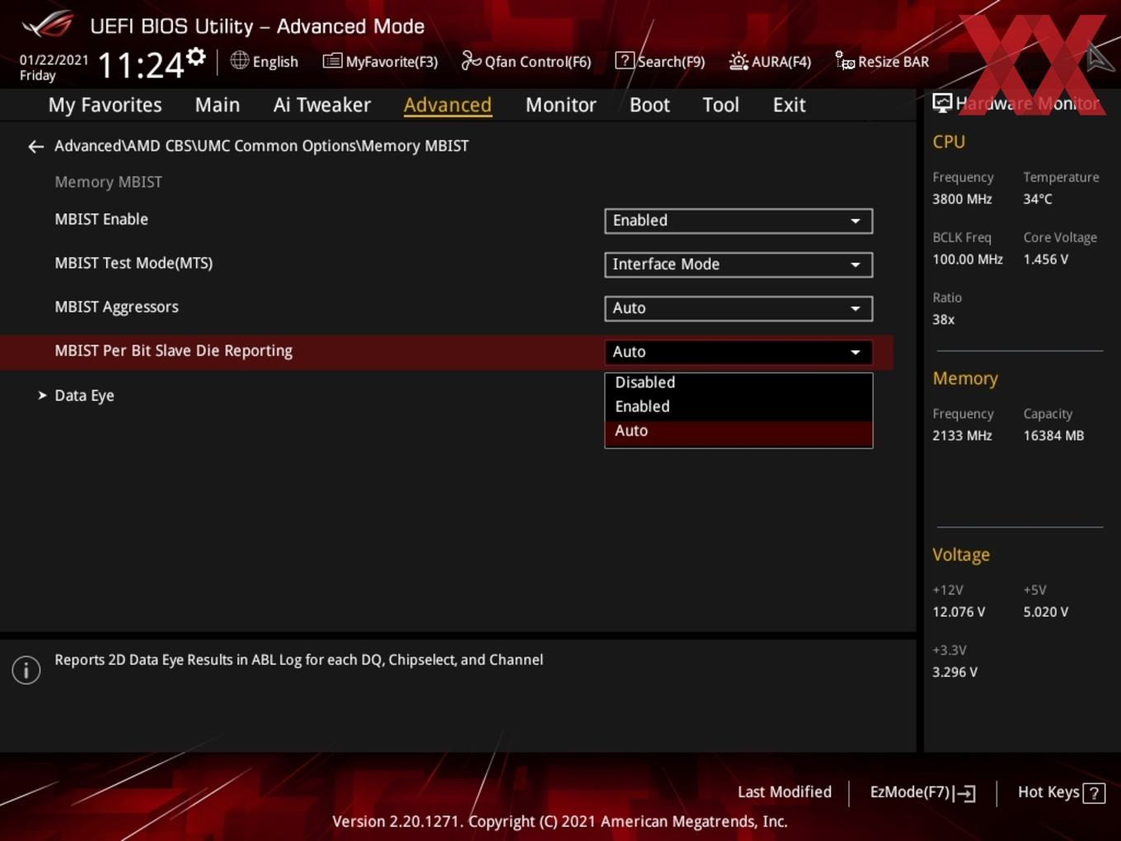The width and height of the screenshot is (1121, 841).
Task: Select the Advanced tab
Action: click(x=448, y=105)
